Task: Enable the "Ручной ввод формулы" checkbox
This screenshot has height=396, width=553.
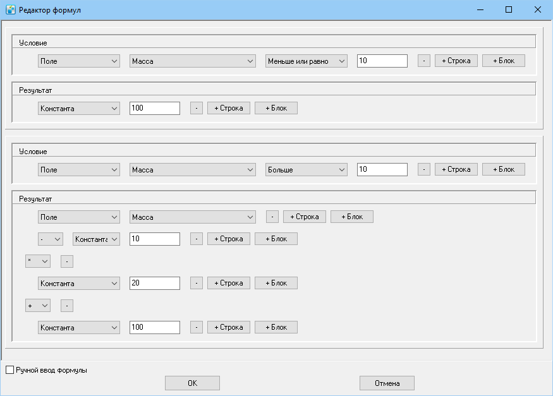Action: pyautogui.click(x=10, y=369)
